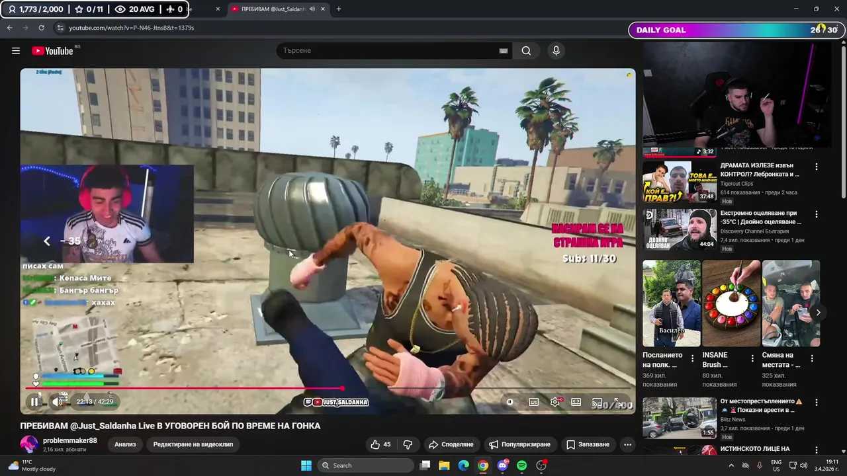
Task: Click Редактиране на видеоклип button
Action: 193,445
